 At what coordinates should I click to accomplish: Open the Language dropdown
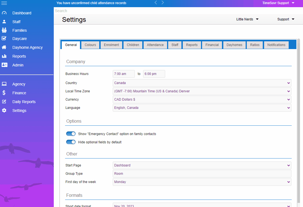[202, 108]
